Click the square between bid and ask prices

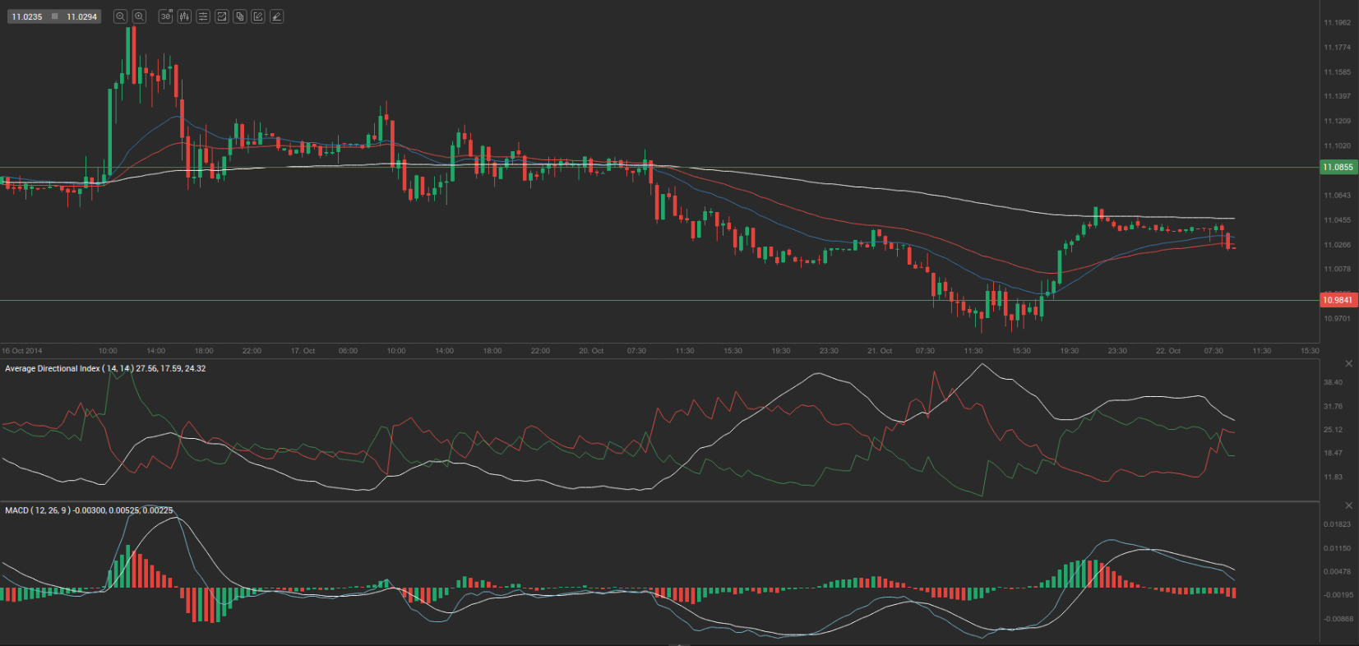[55, 16]
